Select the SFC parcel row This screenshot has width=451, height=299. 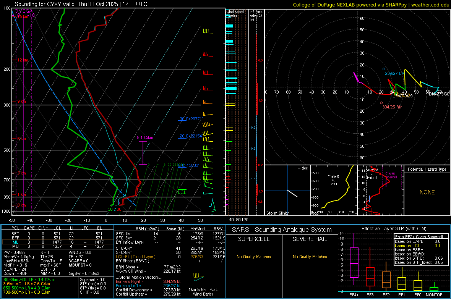click(x=58, y=234)
